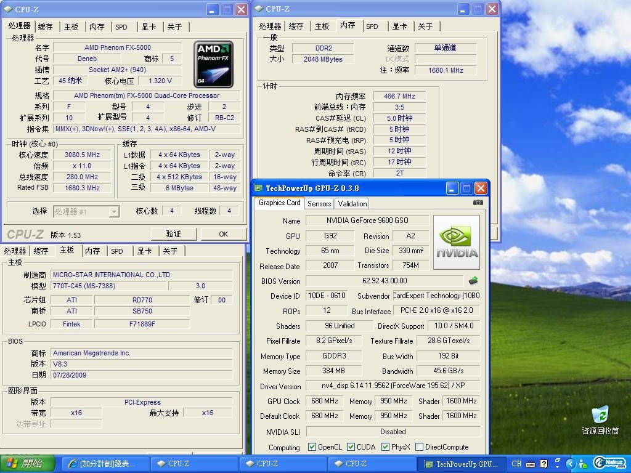This screenshot has height=473, width=631.
Task: Show hidden tray icons with the round arrow
Action: 571,464
